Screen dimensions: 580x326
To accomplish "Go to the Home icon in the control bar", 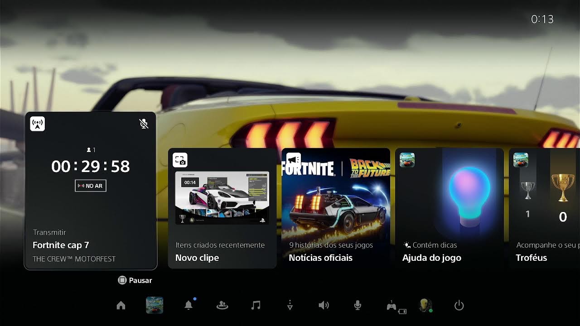I will [121, 306].
